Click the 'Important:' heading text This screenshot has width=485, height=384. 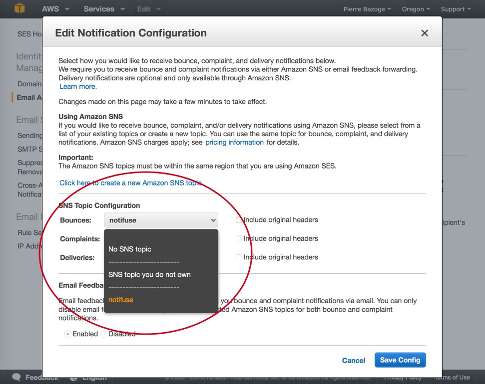pos(76,158)
